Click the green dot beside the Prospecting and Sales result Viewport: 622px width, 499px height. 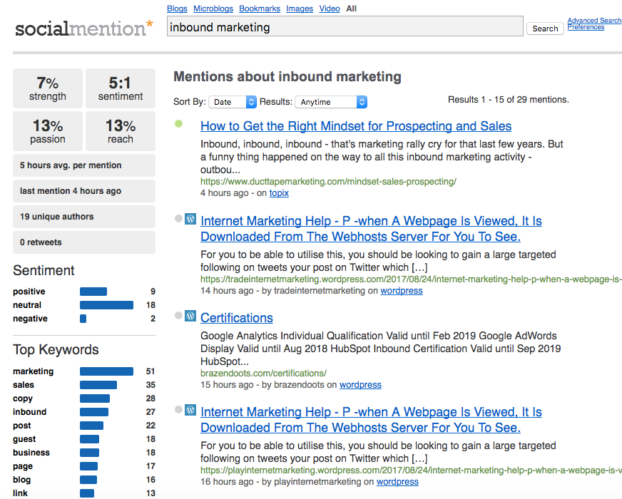[179, 124]
